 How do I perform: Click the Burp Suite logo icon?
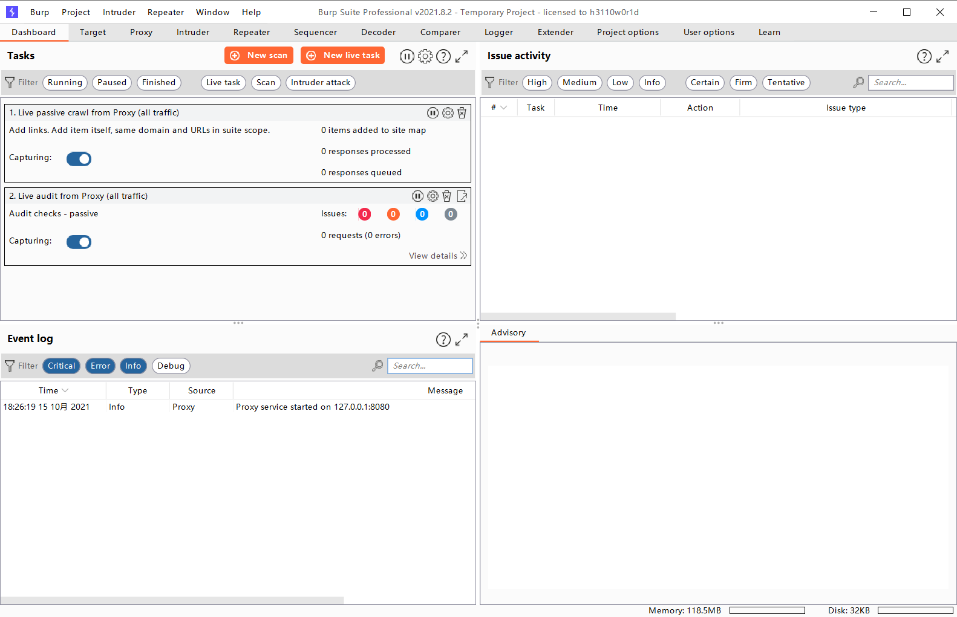12,12
